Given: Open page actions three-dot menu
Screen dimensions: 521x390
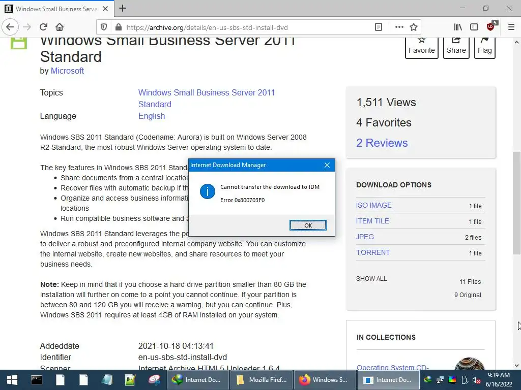Looking at the screenshot, I should tap(399, 27).
